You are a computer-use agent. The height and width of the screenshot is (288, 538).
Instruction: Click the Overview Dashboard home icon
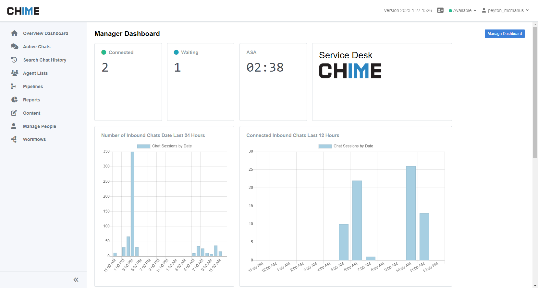pyautogui.click(x=14, y=33)
